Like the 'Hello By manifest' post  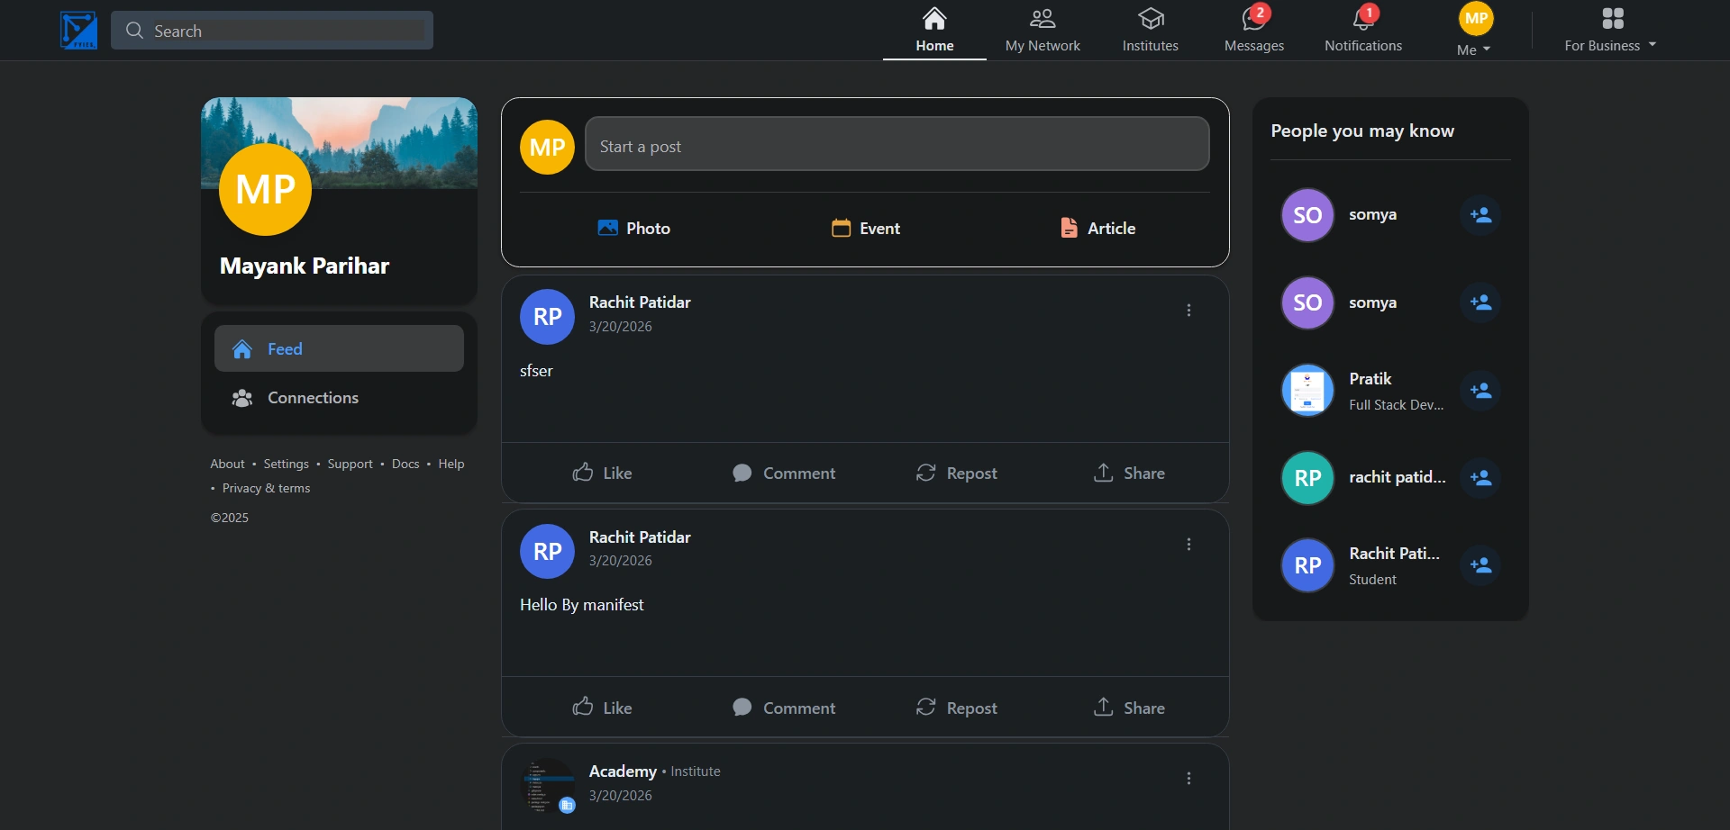click(602, 708)
